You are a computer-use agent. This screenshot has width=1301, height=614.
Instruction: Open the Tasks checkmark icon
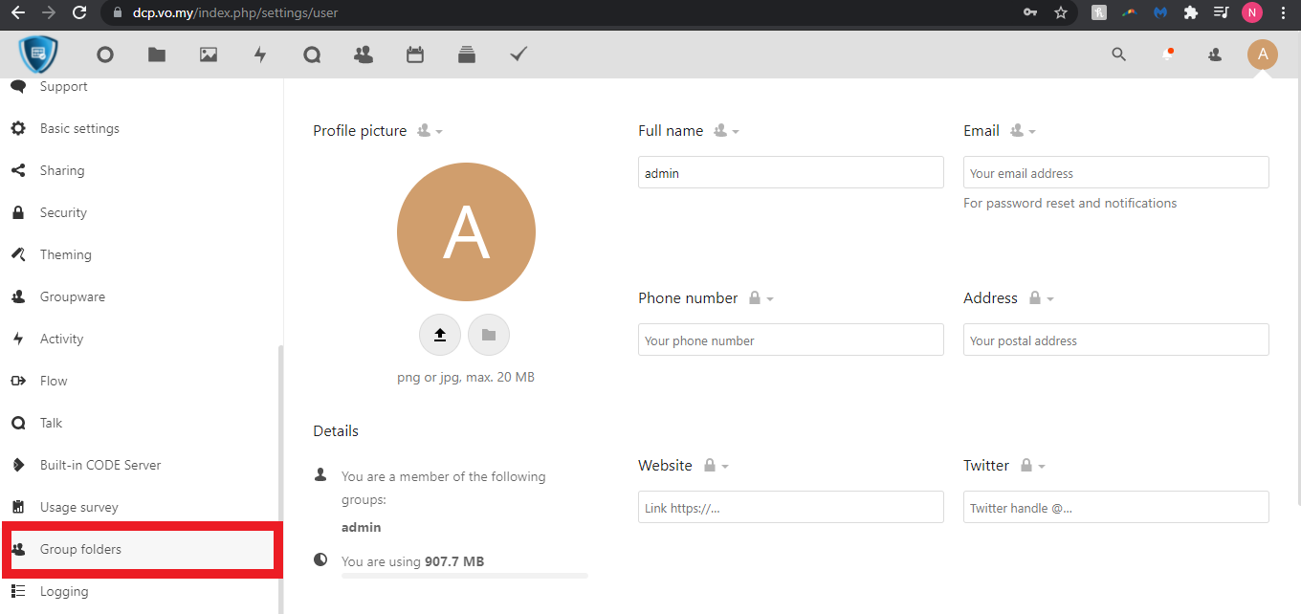(518, 55)
